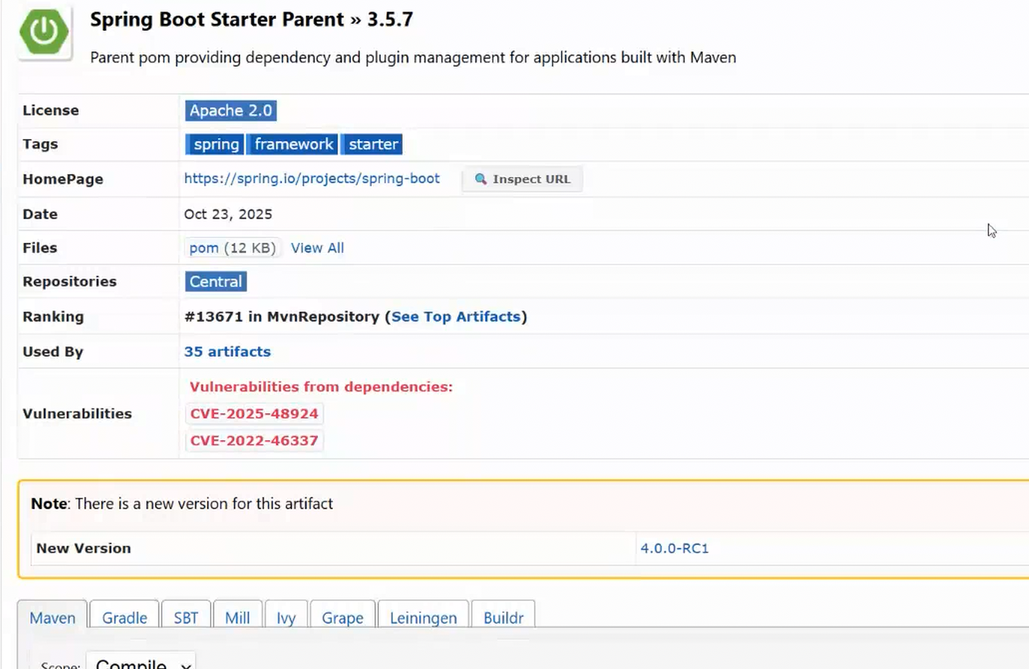Viewport: 1029px width, 669px height.
Task: Open the Central repository badge
Action: pos(215,282)
